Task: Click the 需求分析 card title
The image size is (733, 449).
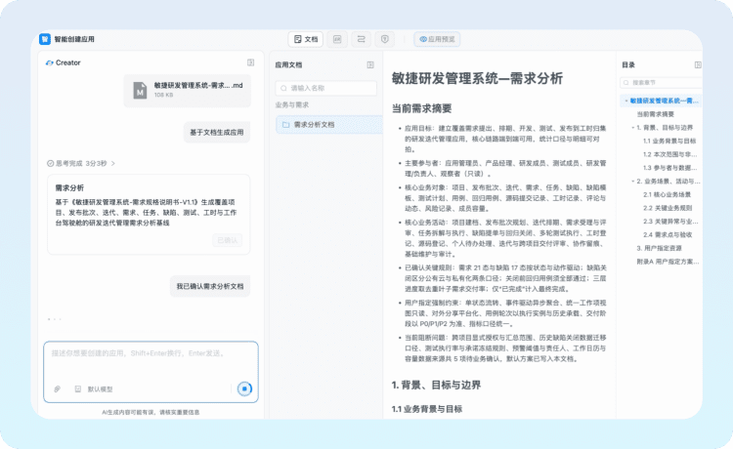Action: [x=69, y=187]
